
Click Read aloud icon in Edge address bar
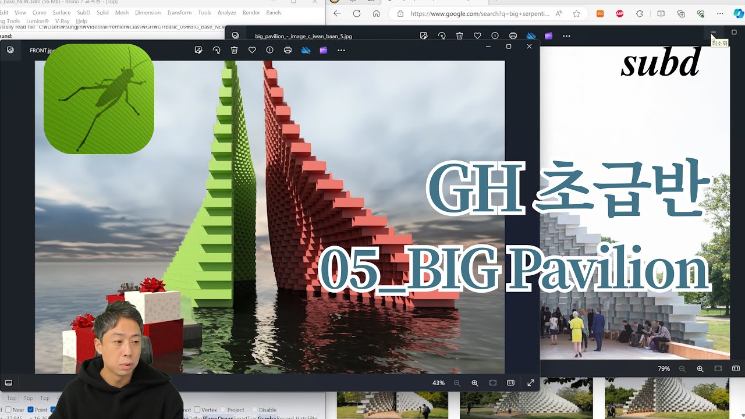(x=559, y=13)
